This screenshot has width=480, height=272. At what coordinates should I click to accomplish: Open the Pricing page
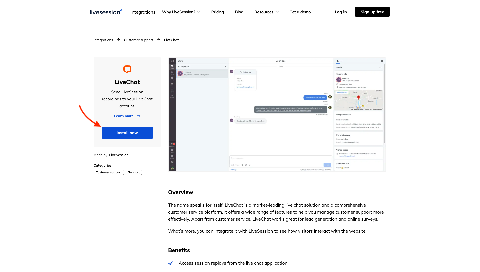[218, 12]
